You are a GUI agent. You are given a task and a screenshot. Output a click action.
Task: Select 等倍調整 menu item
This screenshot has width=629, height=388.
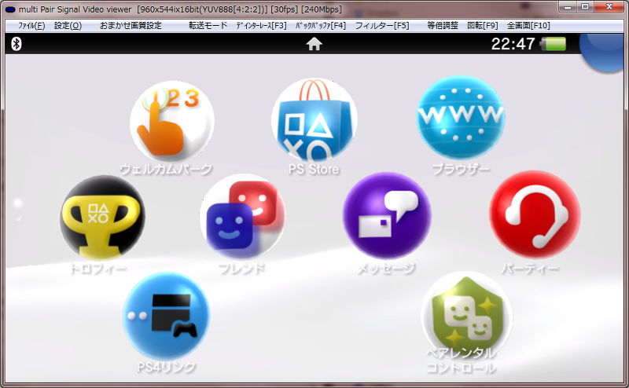click(x=443, y=26)
